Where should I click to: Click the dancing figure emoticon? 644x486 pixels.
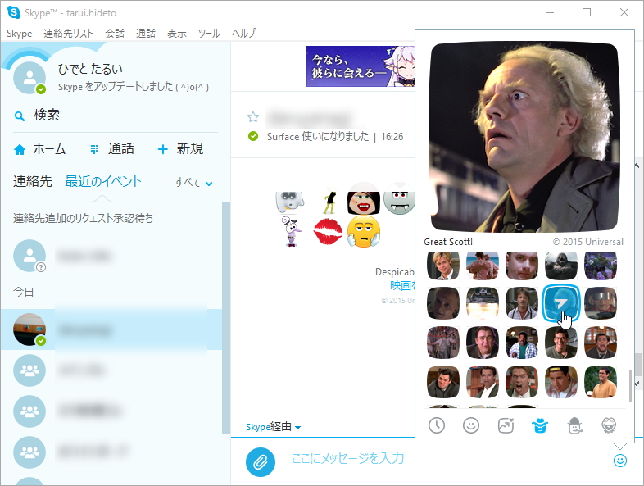(329, 201)
